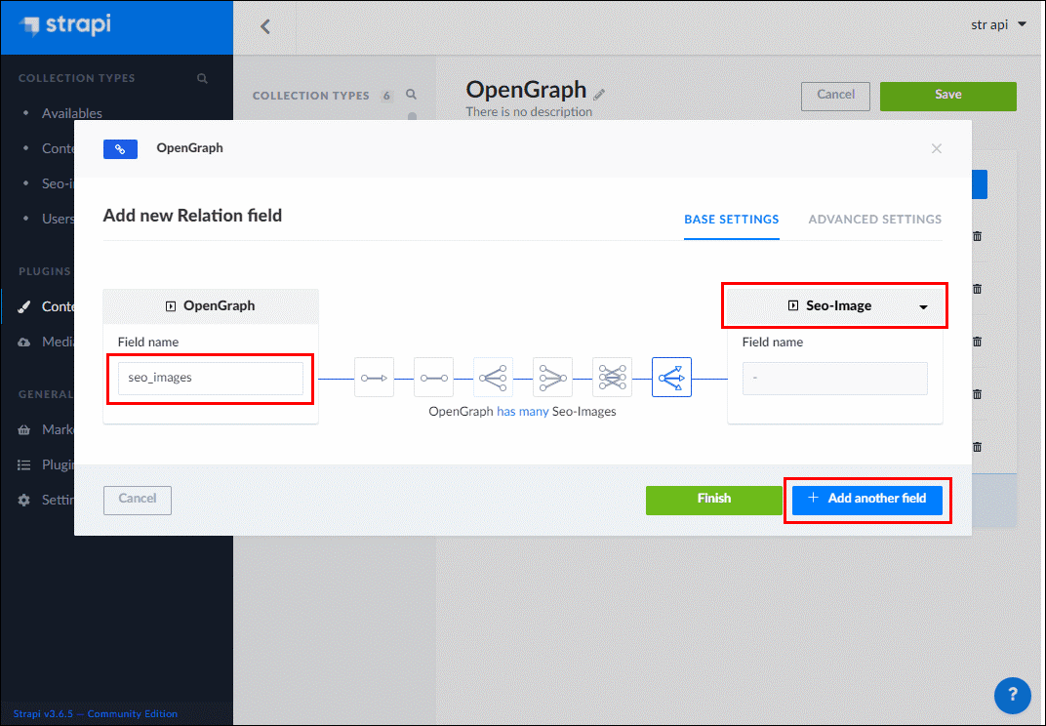Switch to Base Settings tab
This screenshot has width=1046, height=726.
tap(732, 220)
